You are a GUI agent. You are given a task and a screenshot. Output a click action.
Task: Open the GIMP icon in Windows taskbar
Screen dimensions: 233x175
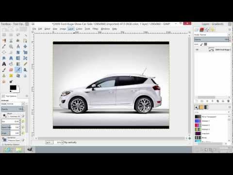pyautogui.click(x=30, y=150)
